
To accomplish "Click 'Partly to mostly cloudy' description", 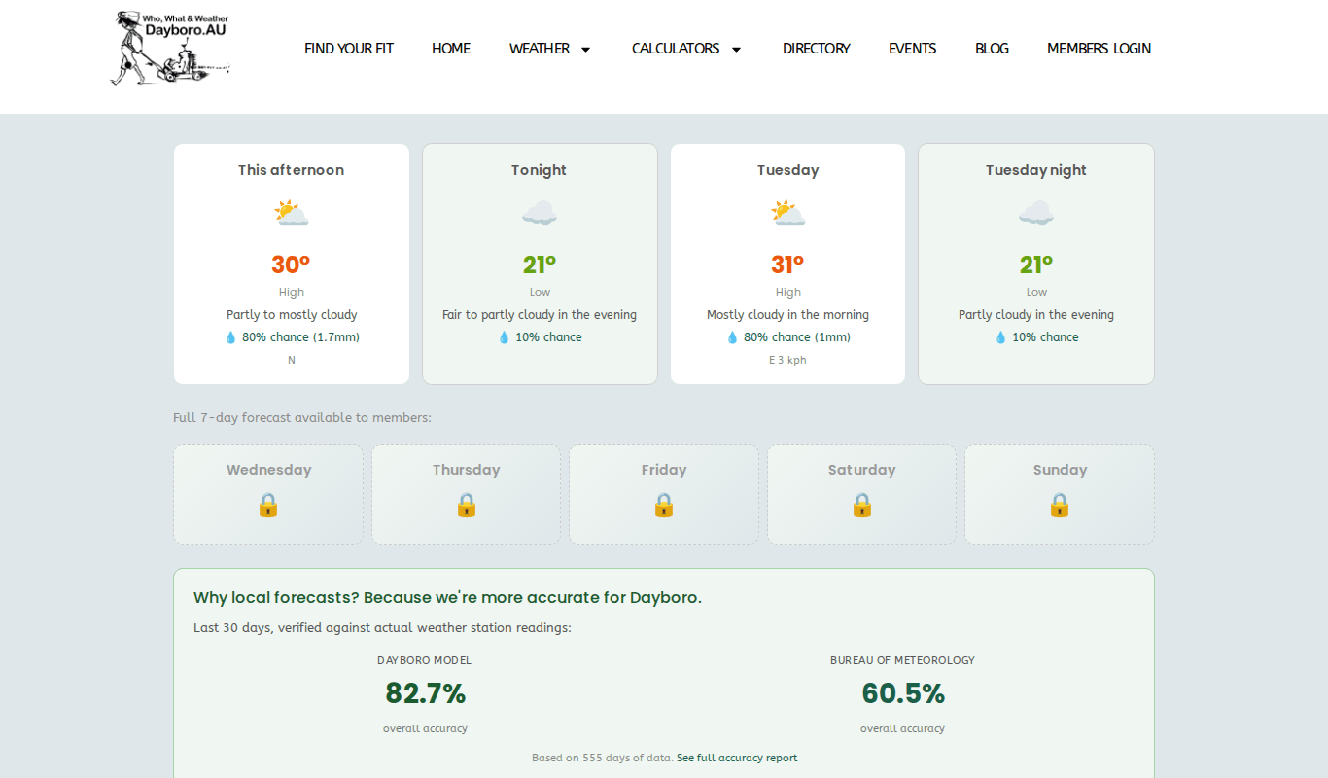I will point(292,315).
